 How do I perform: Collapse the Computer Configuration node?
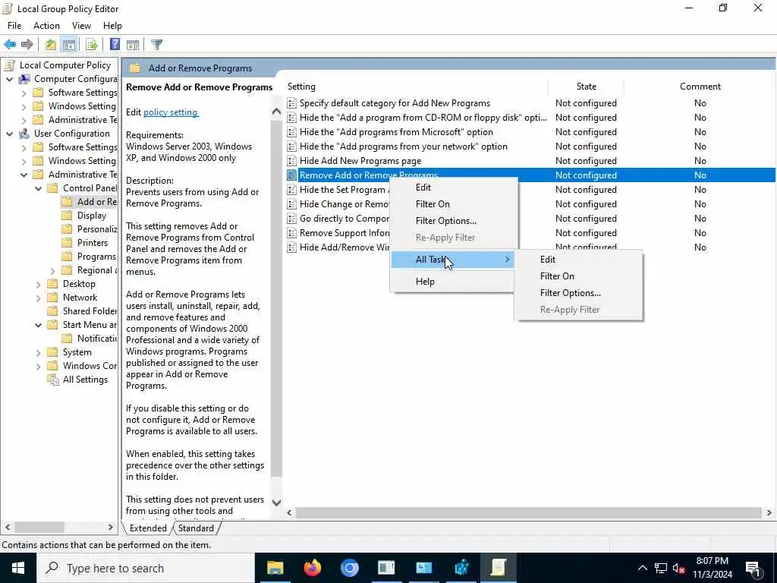point(9,79)
